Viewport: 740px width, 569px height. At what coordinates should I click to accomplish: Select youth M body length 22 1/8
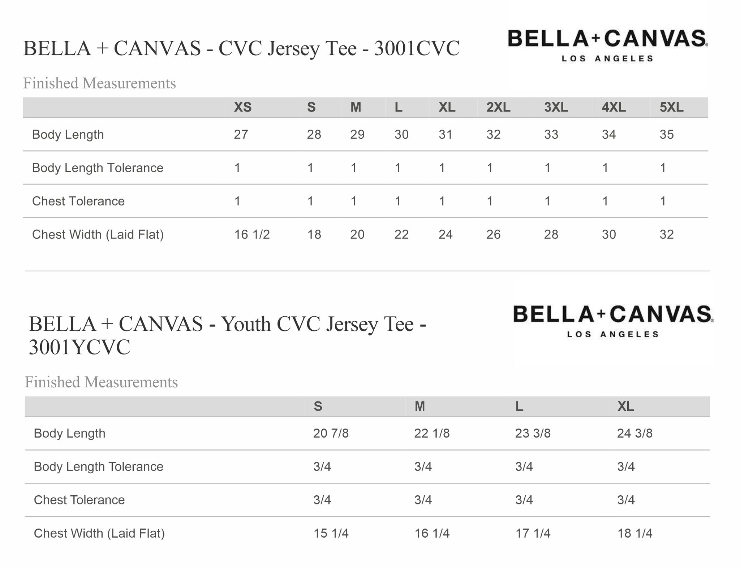(432, 433)
